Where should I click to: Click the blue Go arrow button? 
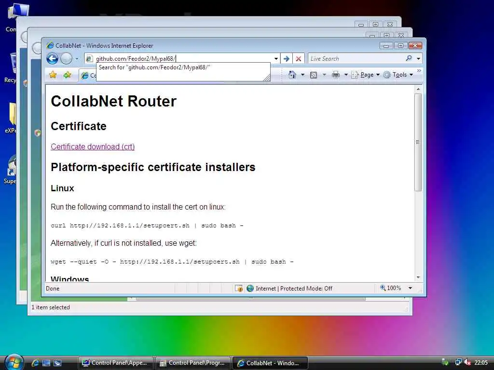pyautogui.click(x=287, y=59)
